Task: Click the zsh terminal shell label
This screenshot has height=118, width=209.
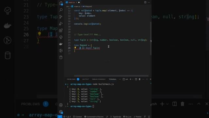Action: coord(125,79)
